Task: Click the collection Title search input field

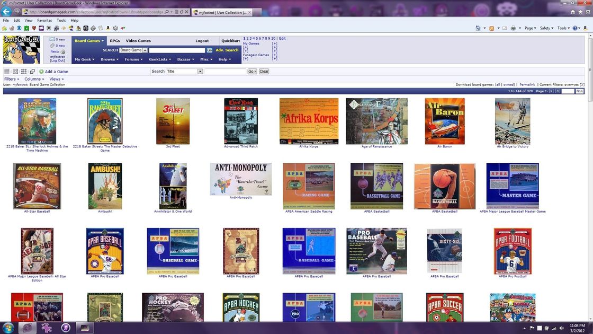Action: (226, 72)
